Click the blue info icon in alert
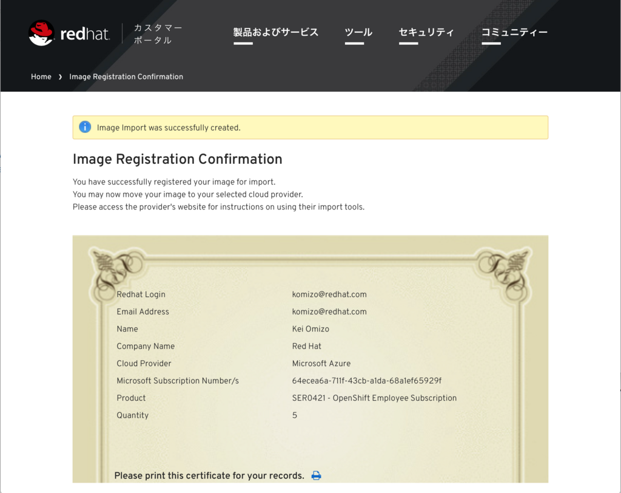The width and height of the screenshot is (621, 493). 85,127
